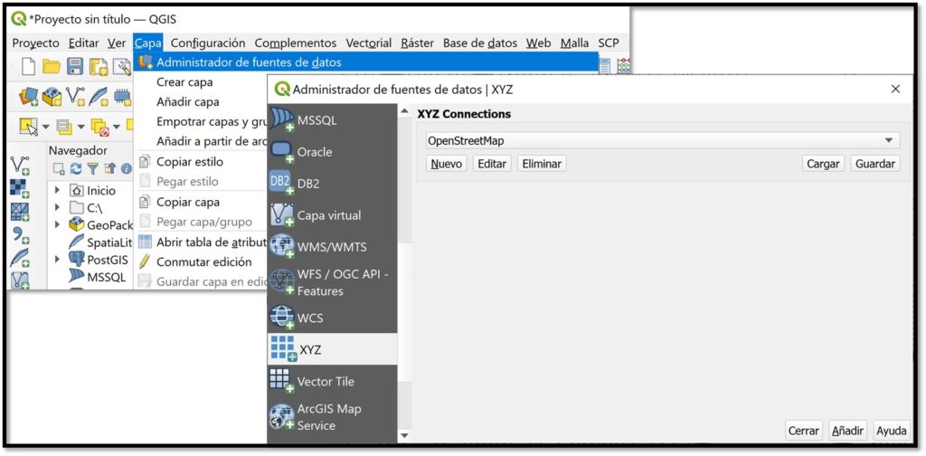926x456 pixels.
Task: Click the Open Project folder icon
Action: pos(52,67)
